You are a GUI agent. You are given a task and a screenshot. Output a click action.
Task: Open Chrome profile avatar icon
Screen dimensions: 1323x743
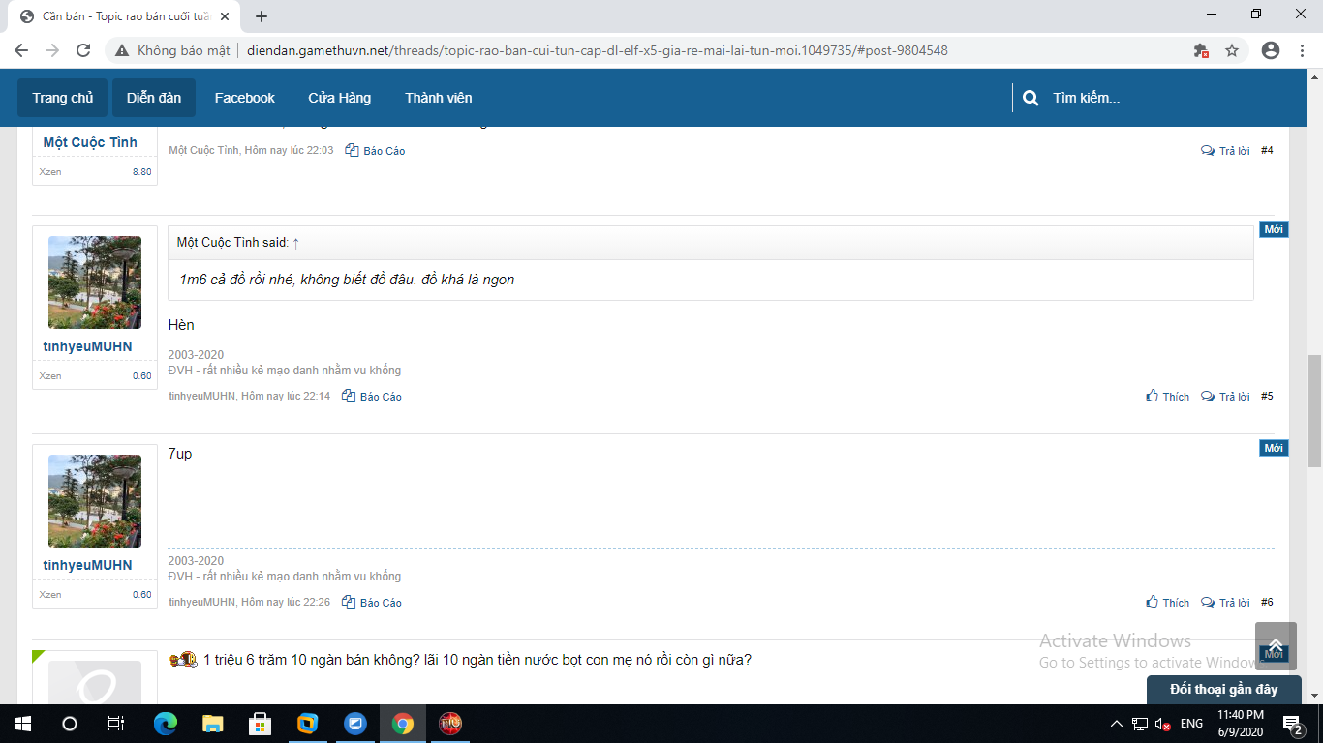[x=1271, y=50]
